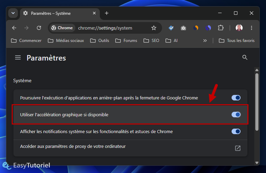Open the Extensions puzzle menu
This screenshot has height=173, width=266.
coord(221,28)
